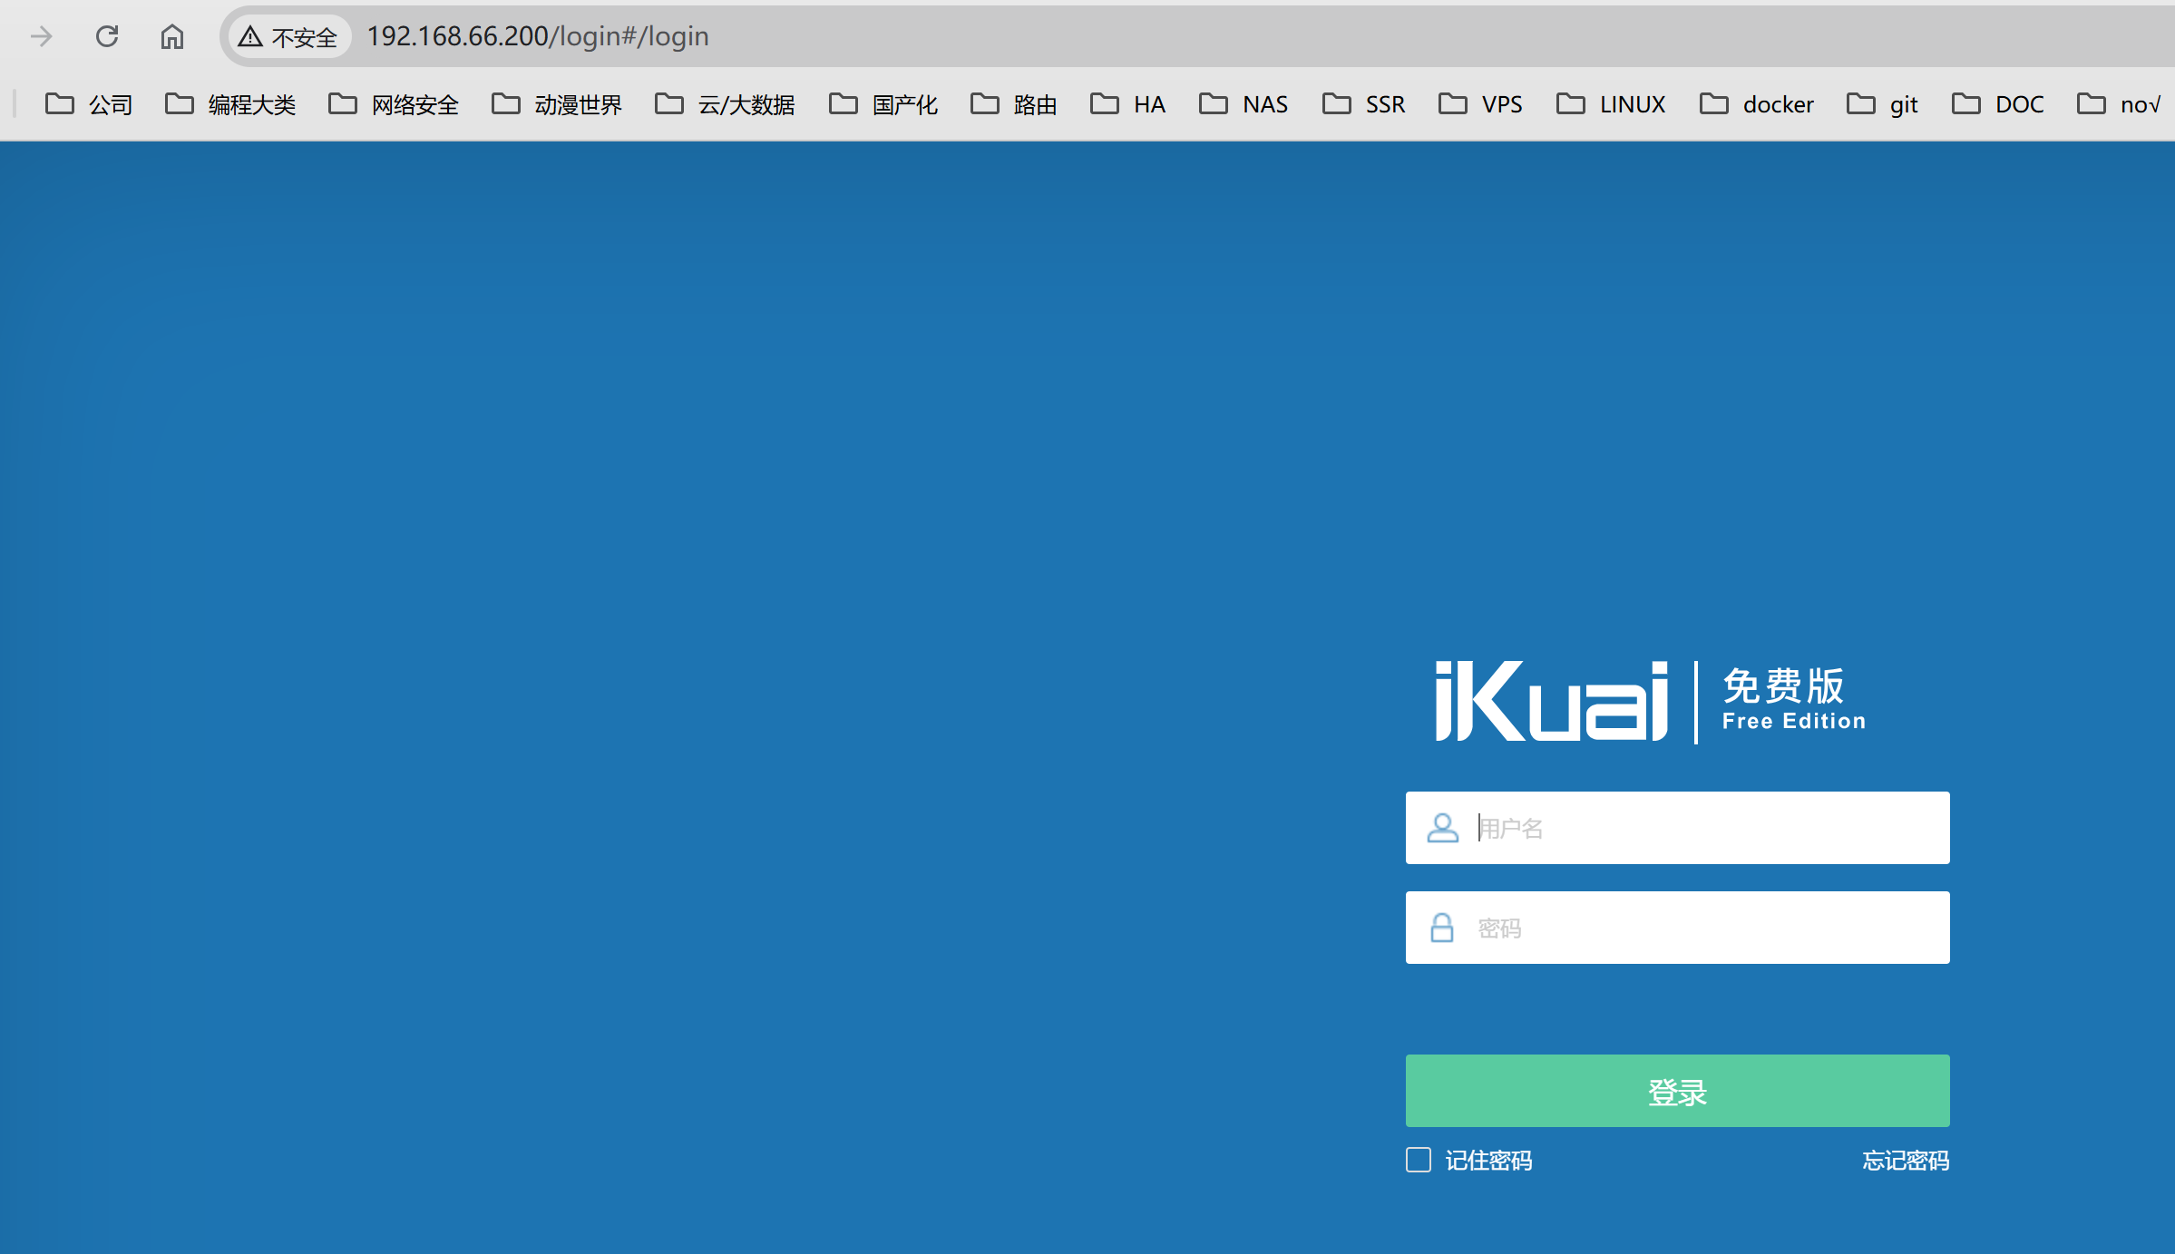Focus the 用户名 username input field
2175x1254 pixels.
(1678, 828)
